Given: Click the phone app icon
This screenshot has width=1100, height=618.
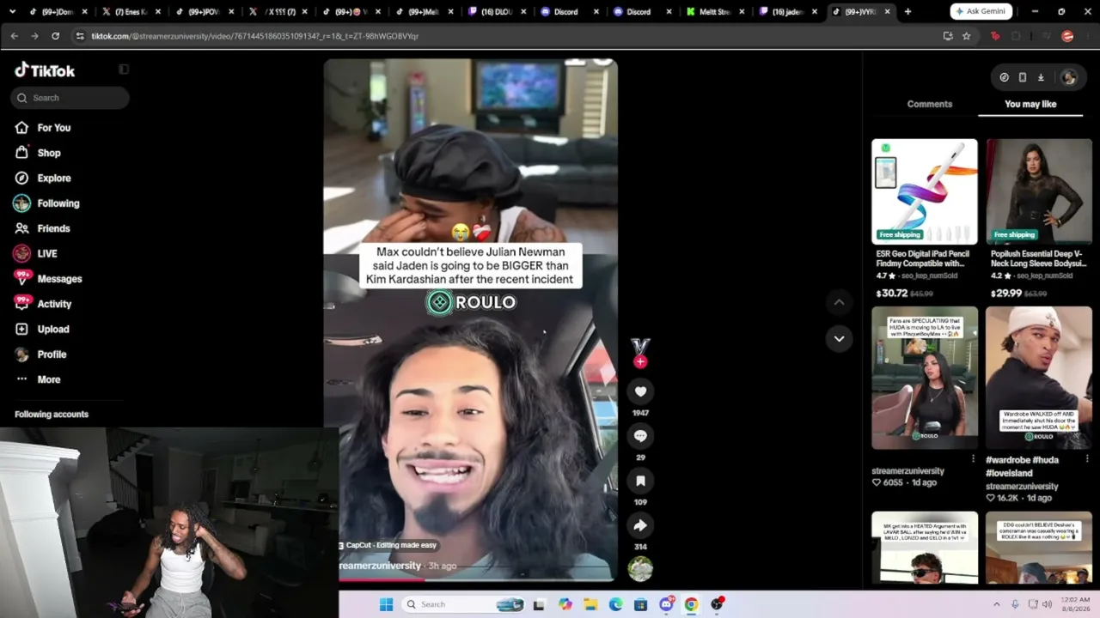Looking at the screenshot, I should pos(1023,77).
